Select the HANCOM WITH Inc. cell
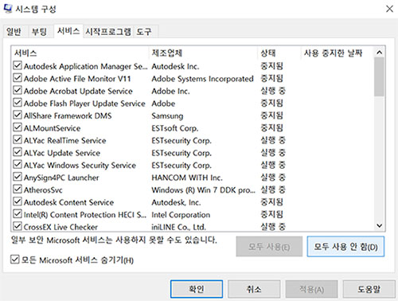 [187, 178]
